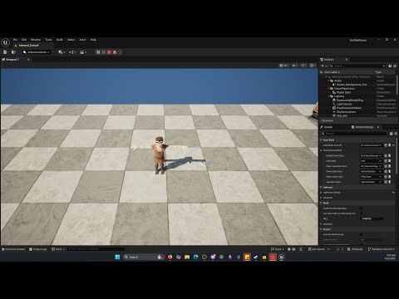Collapse the Lighting folder in Outliner
Image resolution: width=399 pixels, height=299 pixels.
click(329, 96)
